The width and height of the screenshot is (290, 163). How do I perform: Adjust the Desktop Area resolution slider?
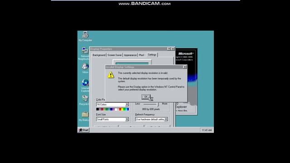(158, 105)
